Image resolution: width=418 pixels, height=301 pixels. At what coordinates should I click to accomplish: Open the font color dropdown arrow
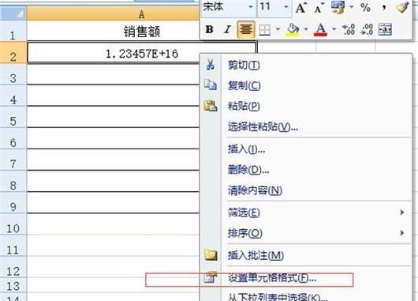[334, 29]
